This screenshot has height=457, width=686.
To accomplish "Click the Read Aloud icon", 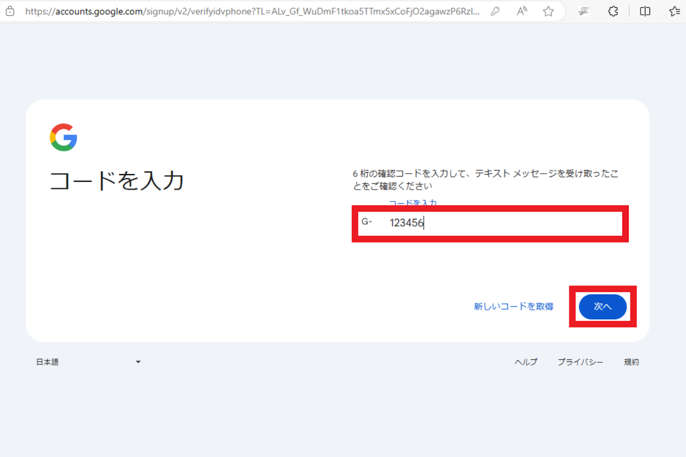I will [x=522, y=11].
